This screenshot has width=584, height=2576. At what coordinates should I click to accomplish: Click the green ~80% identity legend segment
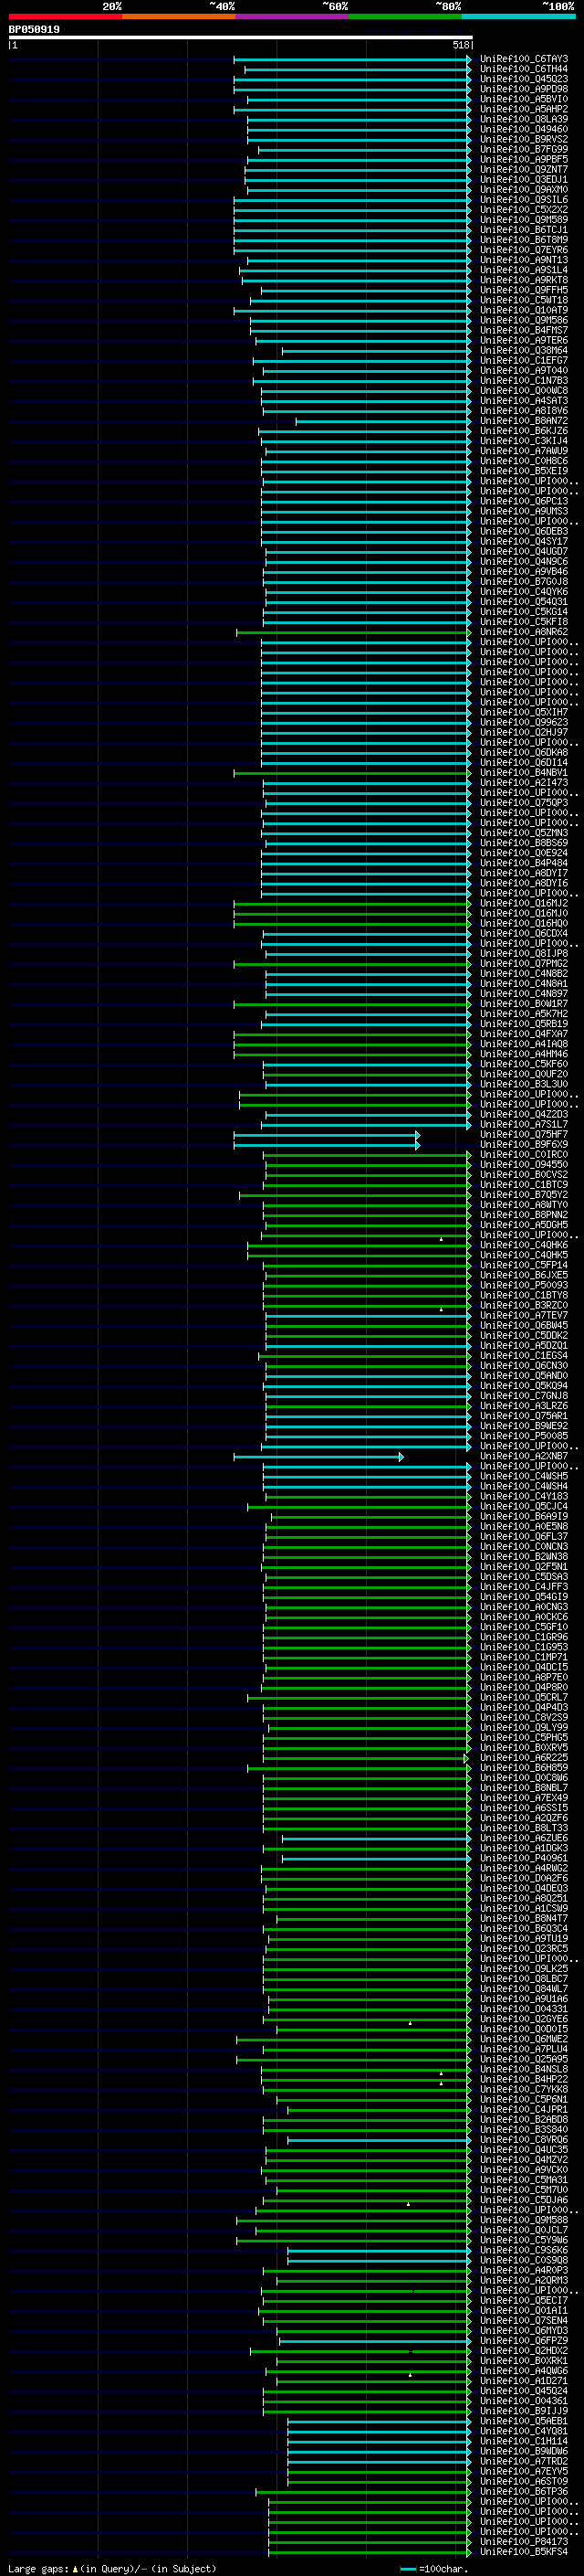(405, 16)
